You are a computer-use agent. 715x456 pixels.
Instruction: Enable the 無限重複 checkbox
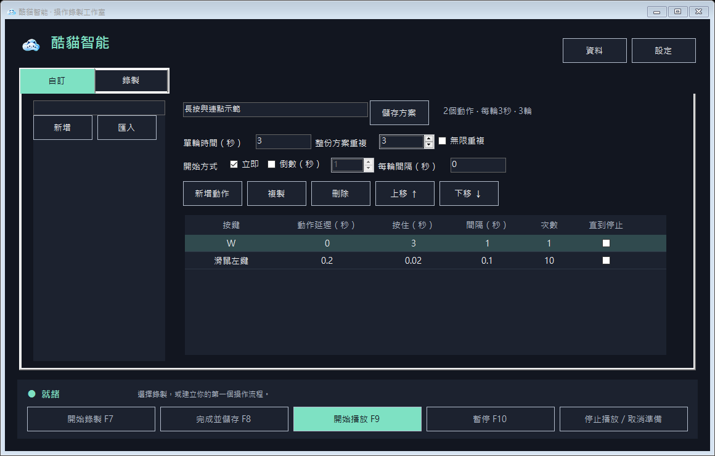tap(443, 141)
